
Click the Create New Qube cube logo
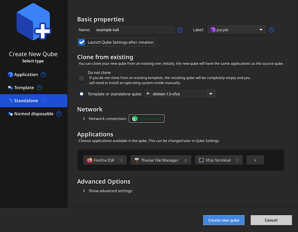tap(34, 22)
